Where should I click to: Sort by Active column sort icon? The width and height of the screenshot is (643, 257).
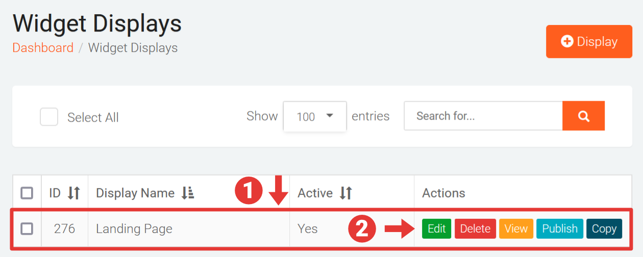(x=346, y=193)
